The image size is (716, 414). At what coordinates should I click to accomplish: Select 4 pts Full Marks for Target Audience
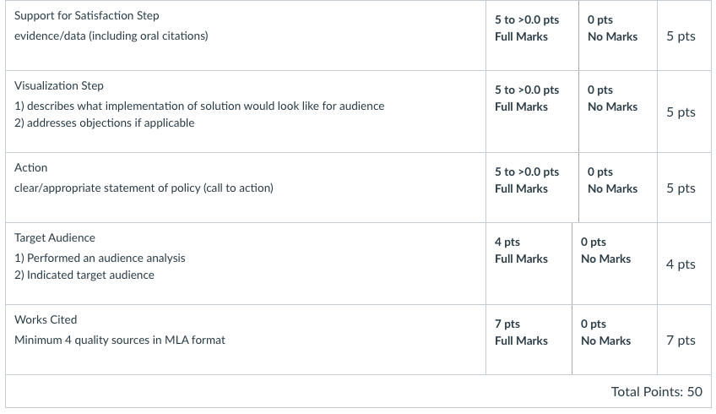529,264
